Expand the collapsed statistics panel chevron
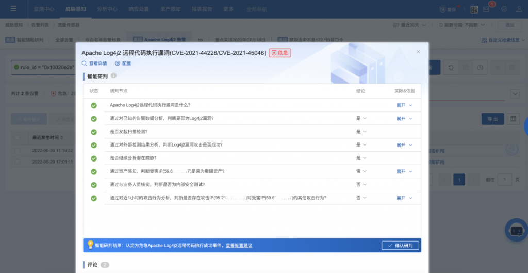Viewport: 528px width, 273px height. click(515, 94)
